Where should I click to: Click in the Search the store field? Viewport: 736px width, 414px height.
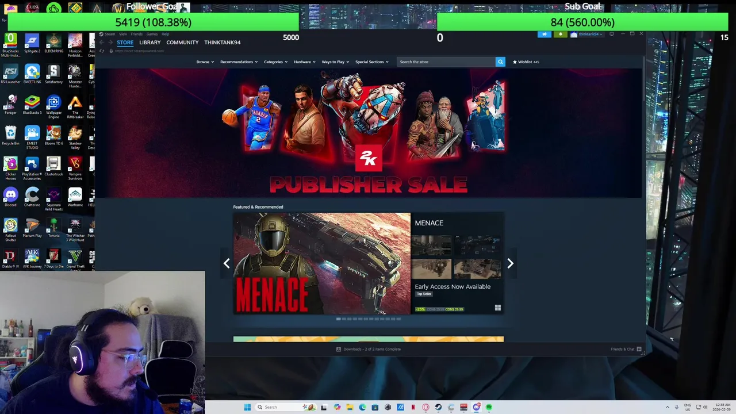[446, 62]
